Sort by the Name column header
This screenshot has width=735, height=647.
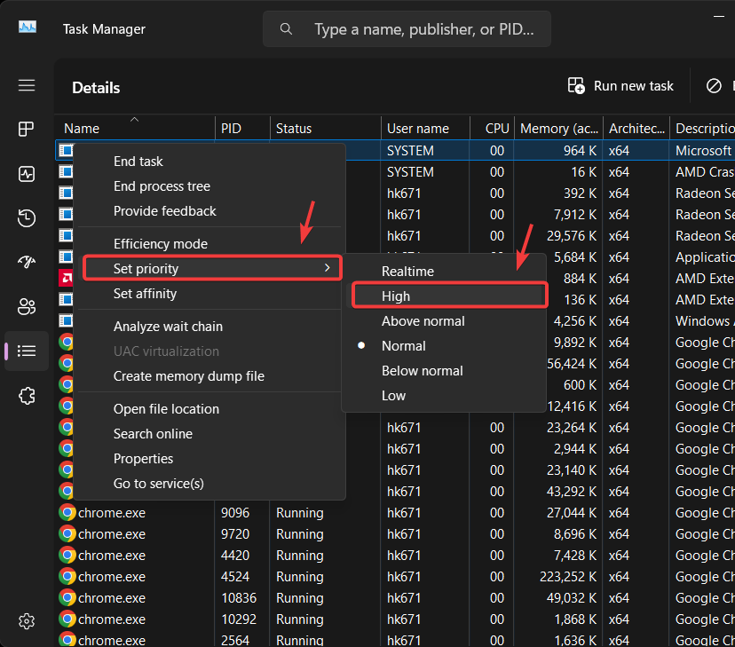pyautogui.click(x=82, y=129)
